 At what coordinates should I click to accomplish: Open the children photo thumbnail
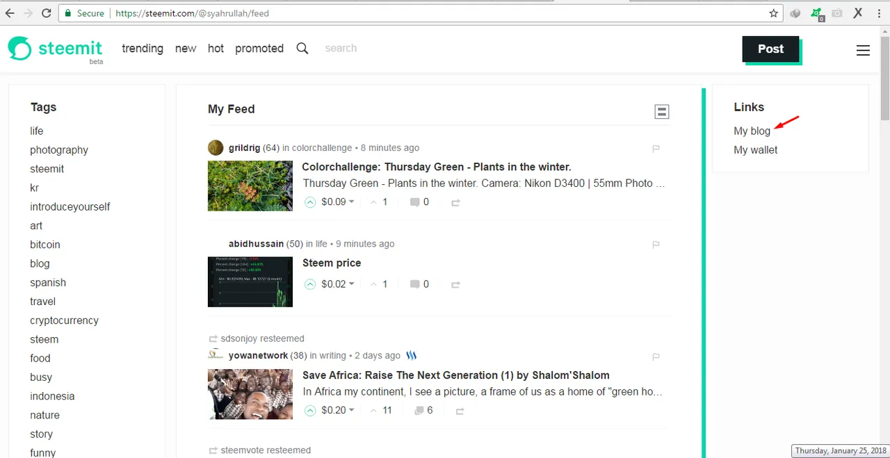250,394
